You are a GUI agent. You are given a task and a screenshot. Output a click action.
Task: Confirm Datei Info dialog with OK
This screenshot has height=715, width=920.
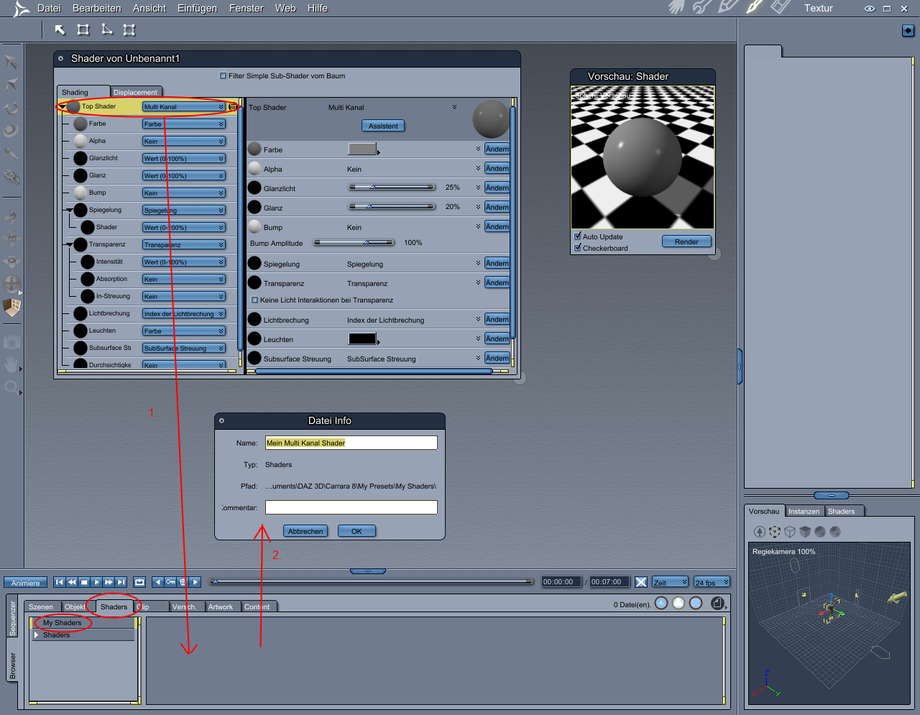pyautogui.click(x=356, y=531)
